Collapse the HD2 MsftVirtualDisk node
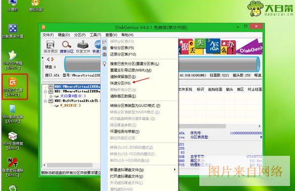 click(45, 101)
